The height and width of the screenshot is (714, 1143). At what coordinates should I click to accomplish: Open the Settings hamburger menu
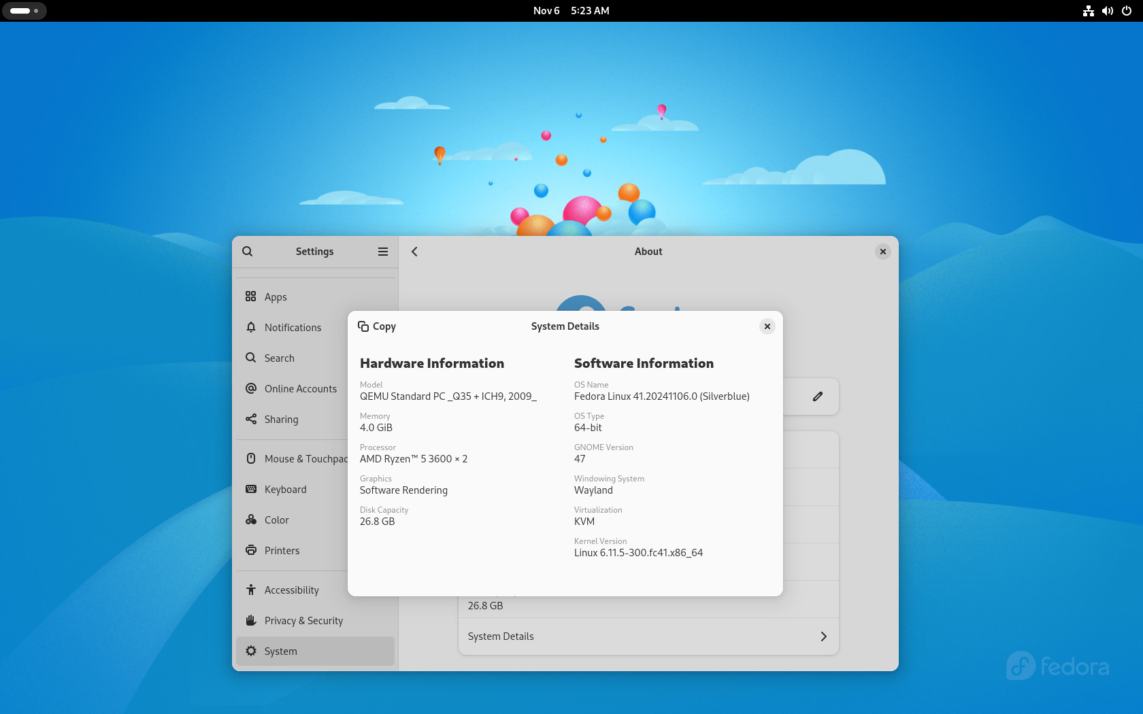click(x=383, y=252)
